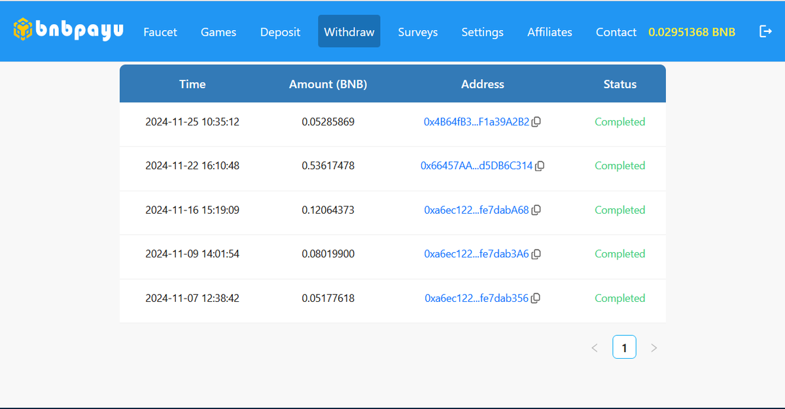785x409 pixels.
Task: Select time 2024-11-22 16:10:48
Action: coord(192,166)
